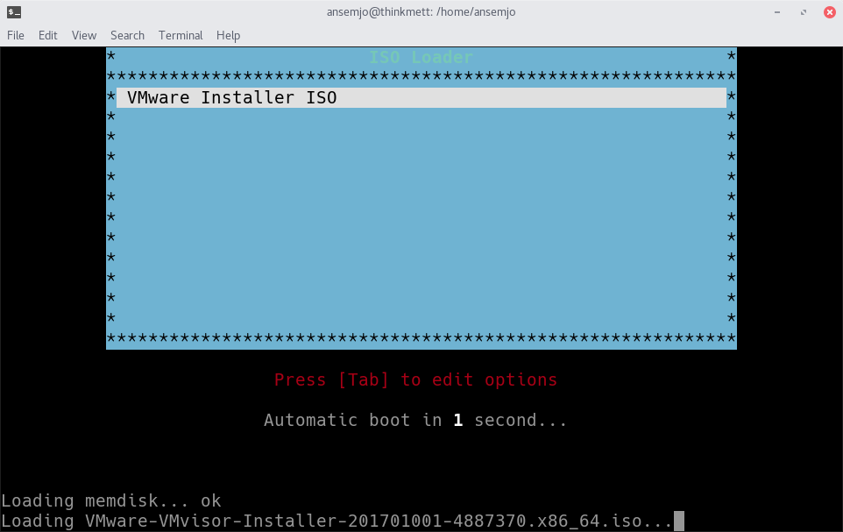Click the Loading VMware-VMvisor-Installer iso line

click(x=336, y=521)
